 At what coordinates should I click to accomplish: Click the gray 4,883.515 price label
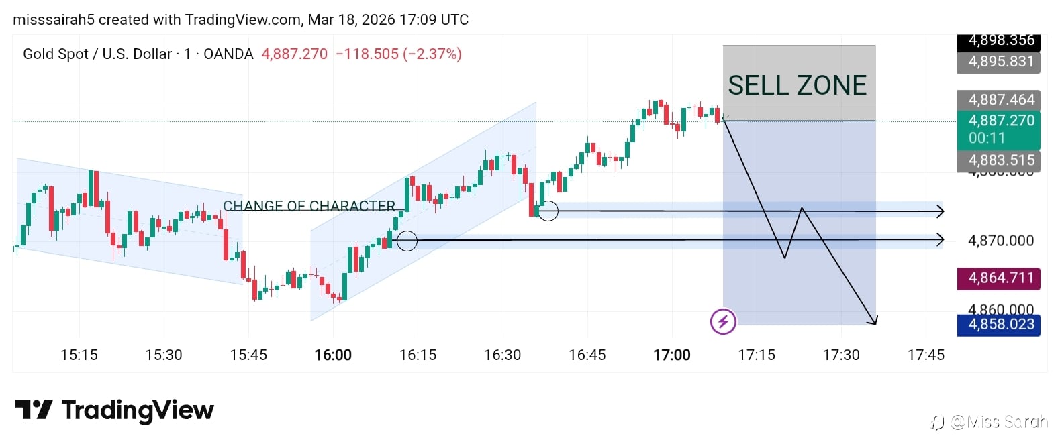tap(998, 160)
